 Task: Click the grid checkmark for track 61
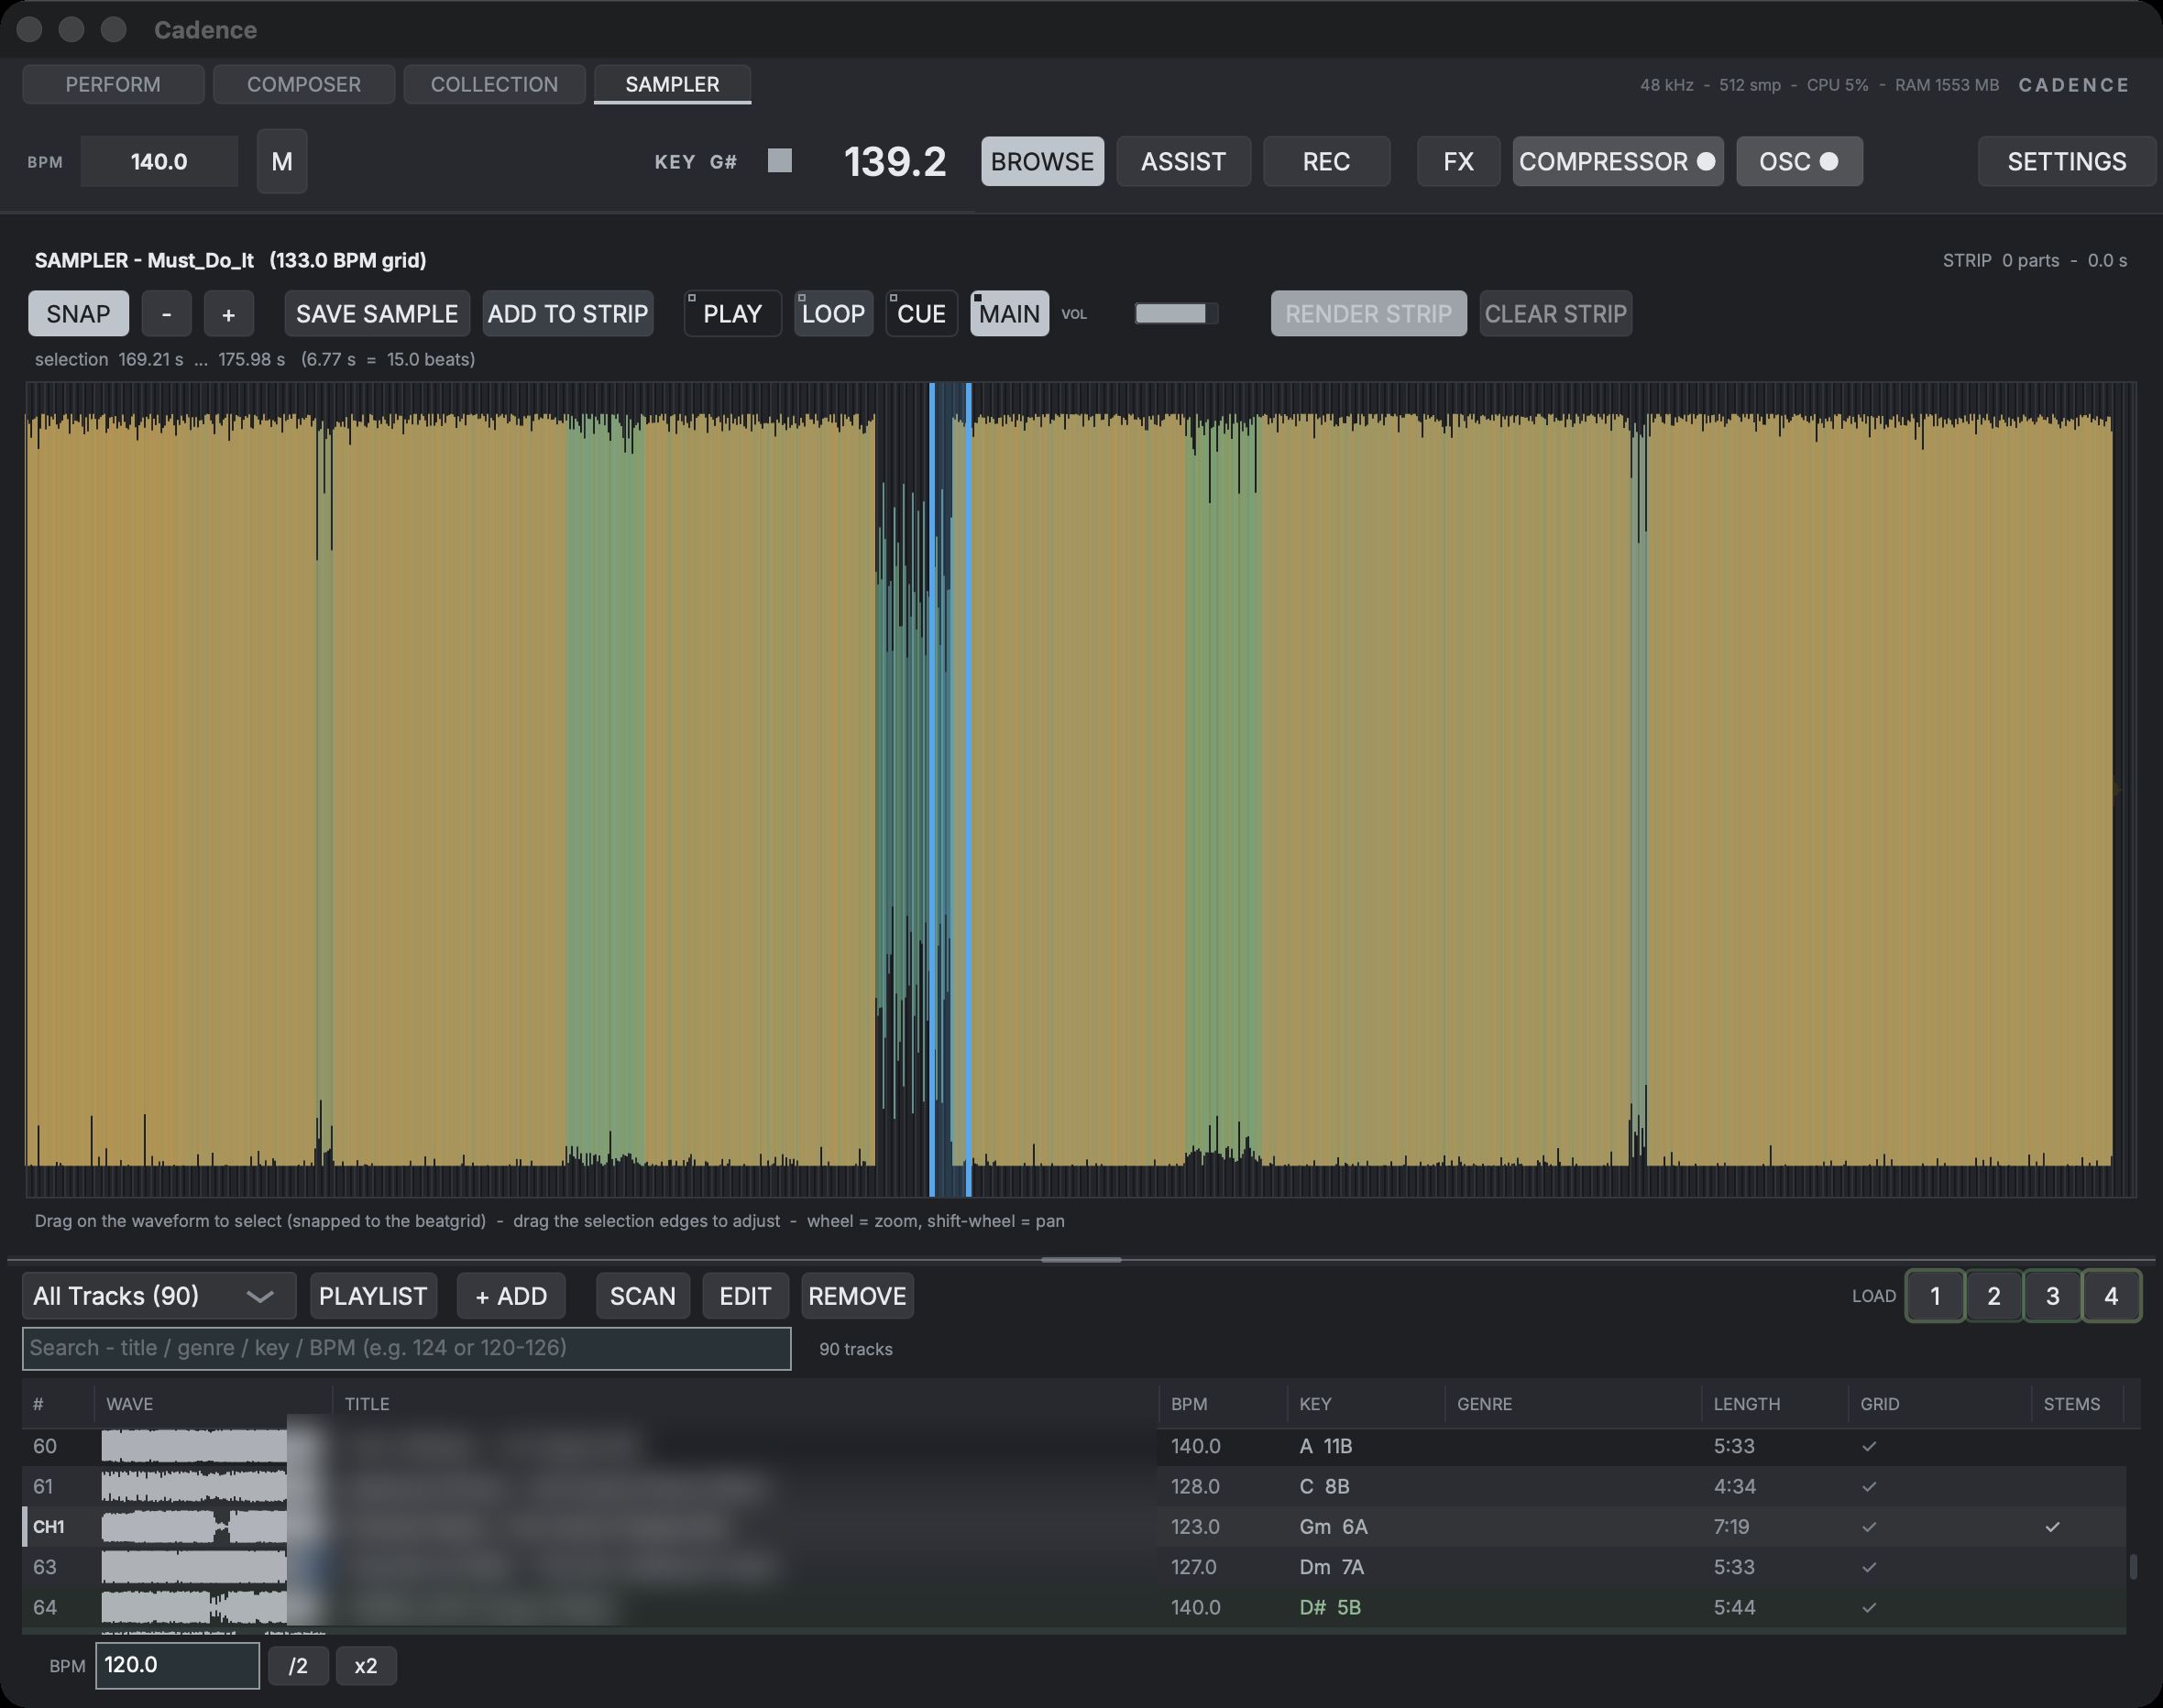pos(1869,1487)
